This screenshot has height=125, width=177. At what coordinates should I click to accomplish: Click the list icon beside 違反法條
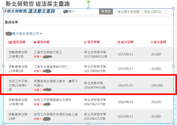click(10, 42)
